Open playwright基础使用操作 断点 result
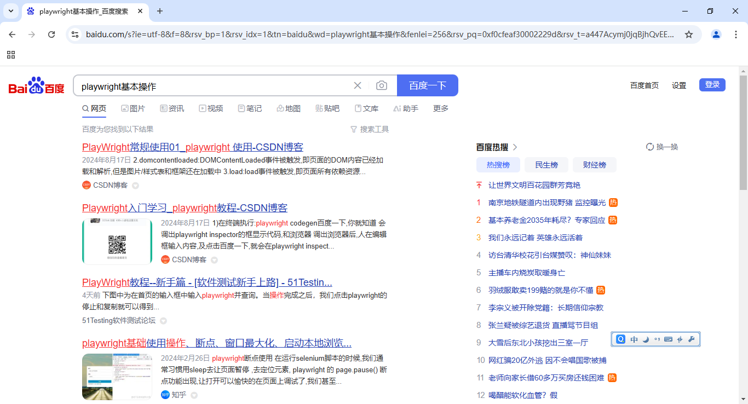Screen dimensions: 748x404 point(217,343)
